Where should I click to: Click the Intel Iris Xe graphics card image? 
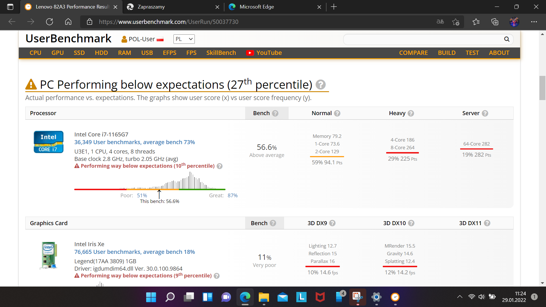tap(49, 255)
